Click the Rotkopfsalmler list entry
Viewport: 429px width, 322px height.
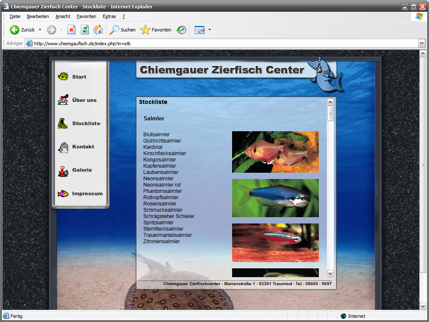click(x=161, y=197)
